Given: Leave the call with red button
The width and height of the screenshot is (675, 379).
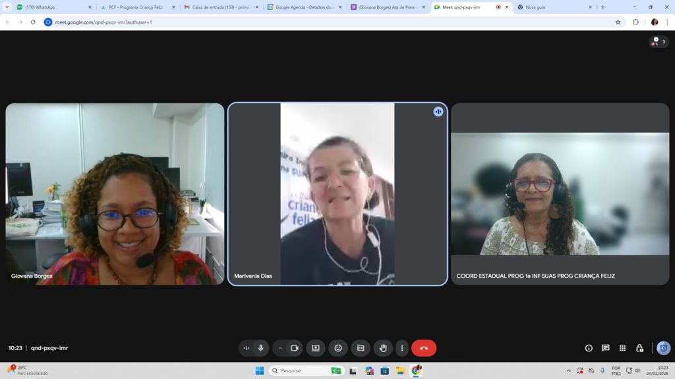Looking at the screenshot, I should 424,348.
